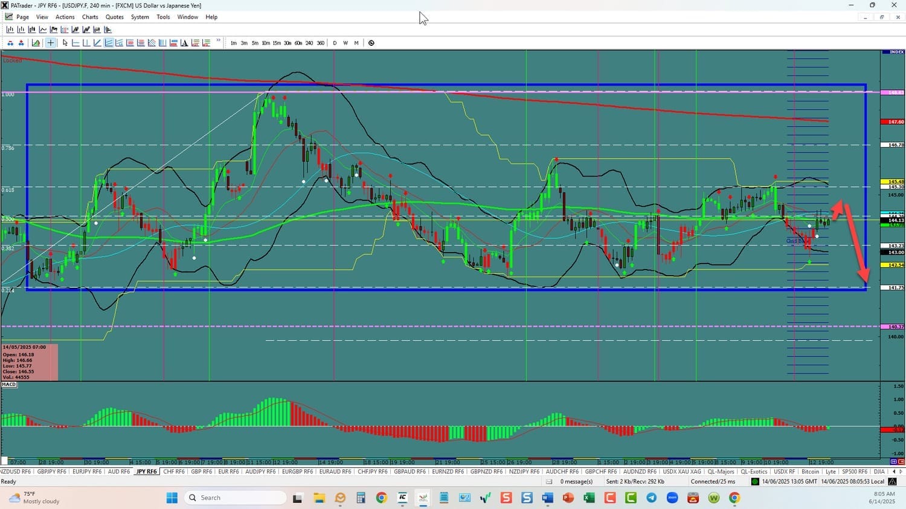Image resolution: width=906 pixels, height=509 pixels.
Task: Set timeframe to weekly (W)
Action: coord(345,43)
